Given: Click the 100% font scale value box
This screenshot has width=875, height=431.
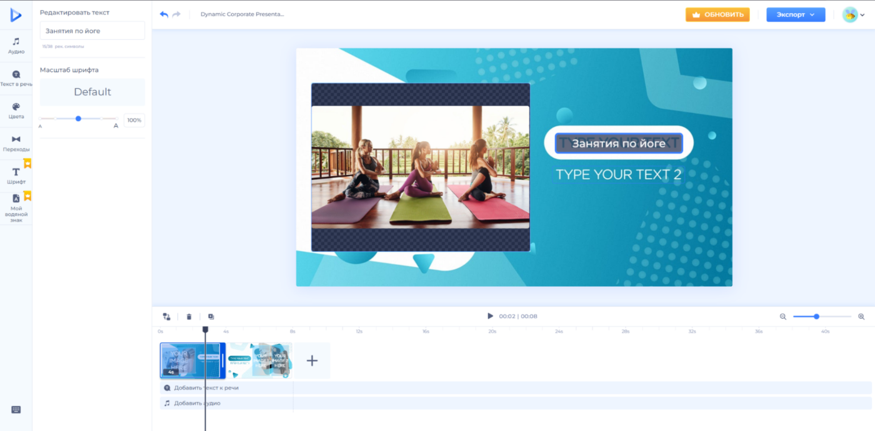Looking at the screenshot, I should click(134, 120).
